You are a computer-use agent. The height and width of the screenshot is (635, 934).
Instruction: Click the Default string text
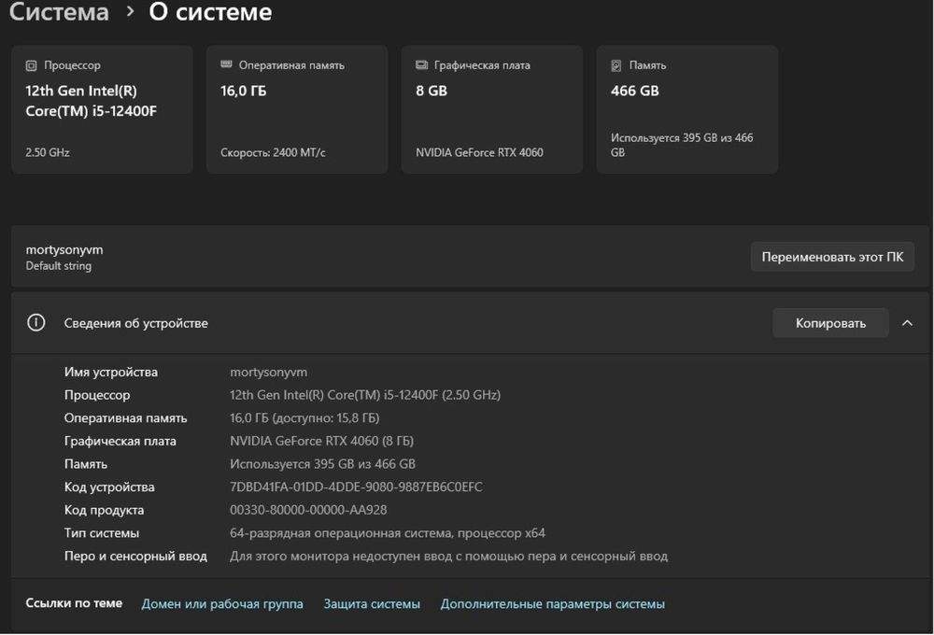click(x=58, y=266)
